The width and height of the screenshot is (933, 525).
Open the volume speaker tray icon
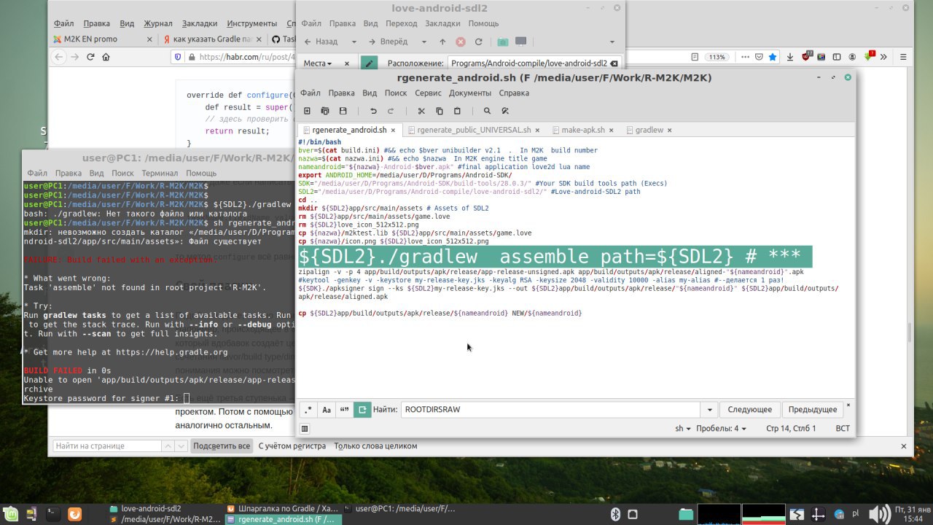point(880,514)
